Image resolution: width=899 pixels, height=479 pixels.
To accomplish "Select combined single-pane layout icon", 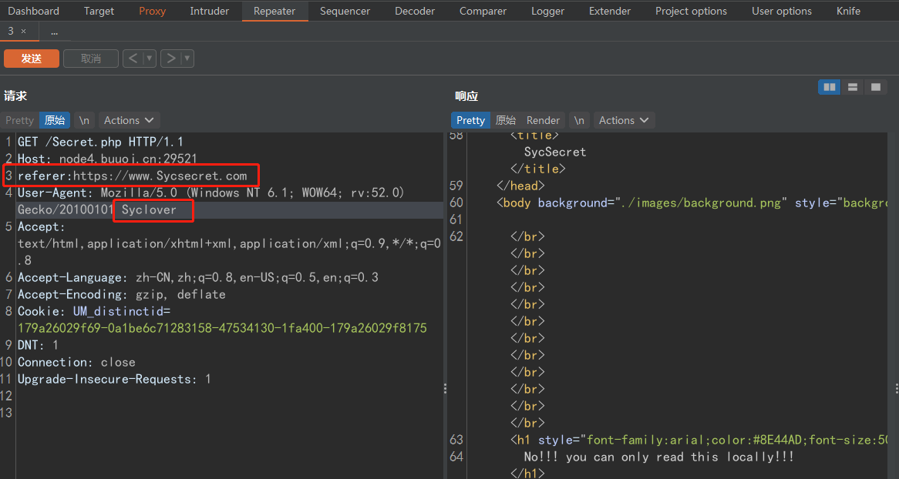I will [876, 87].
